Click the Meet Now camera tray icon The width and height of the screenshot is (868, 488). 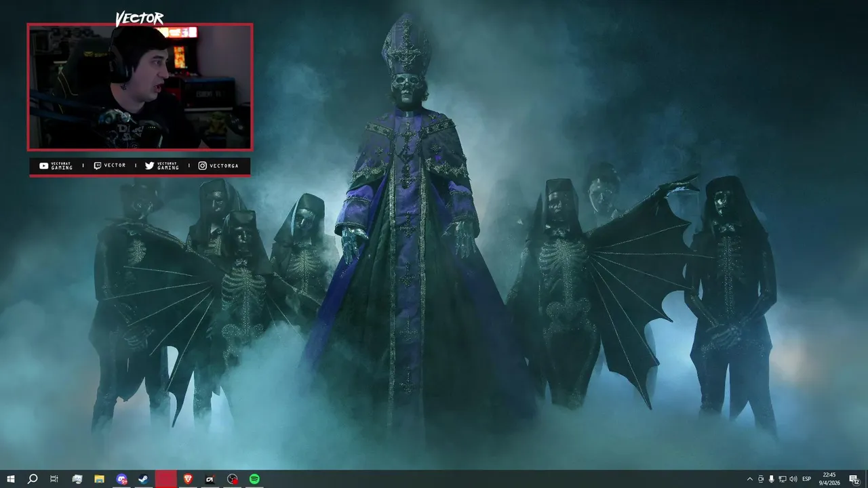(x=761, y=479)
